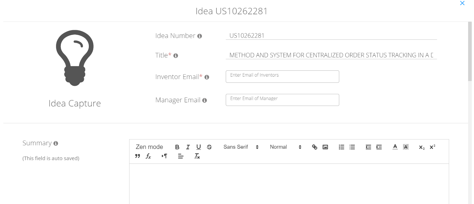474x204 pixels.
Task: Click the 'Idea Number' label
Action: tap(175, 36)
